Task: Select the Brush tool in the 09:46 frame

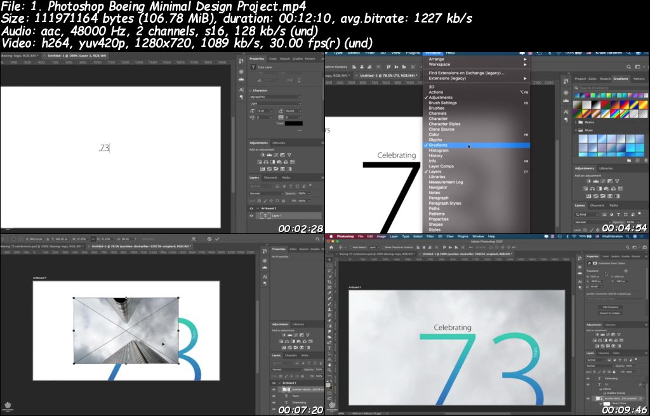Action: [x=329, y=304]
